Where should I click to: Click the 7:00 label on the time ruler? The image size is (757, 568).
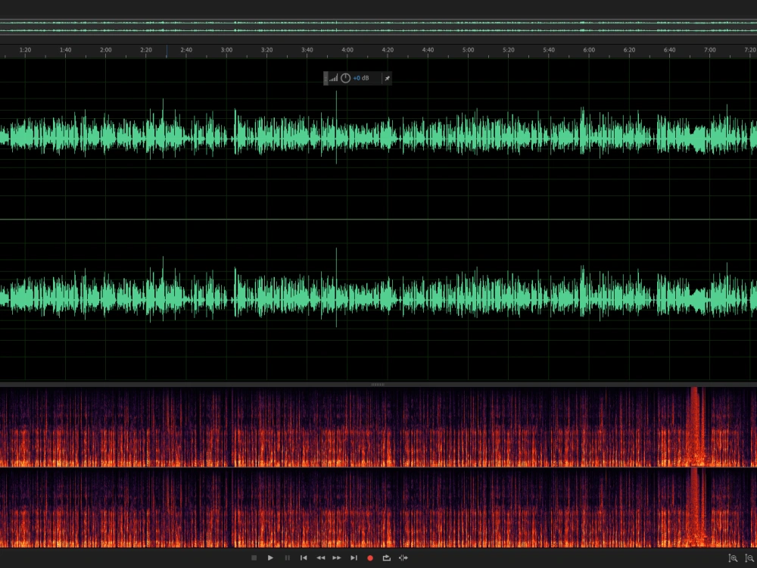[710, 50]
